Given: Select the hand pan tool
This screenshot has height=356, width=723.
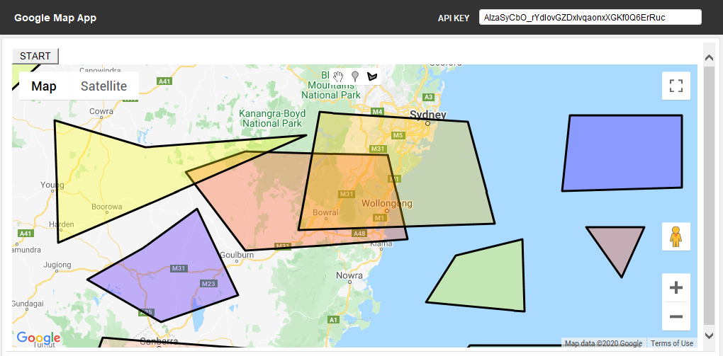Looking at the screenshot, I should click(x=339, y=76).
